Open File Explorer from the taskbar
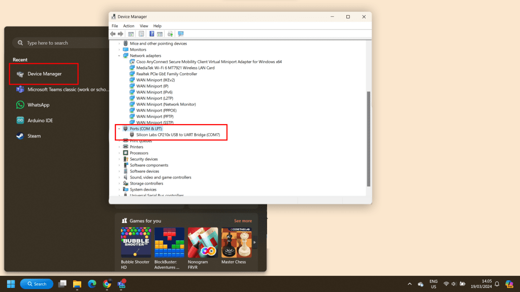The image size is (520, 292). click(77, 284)
